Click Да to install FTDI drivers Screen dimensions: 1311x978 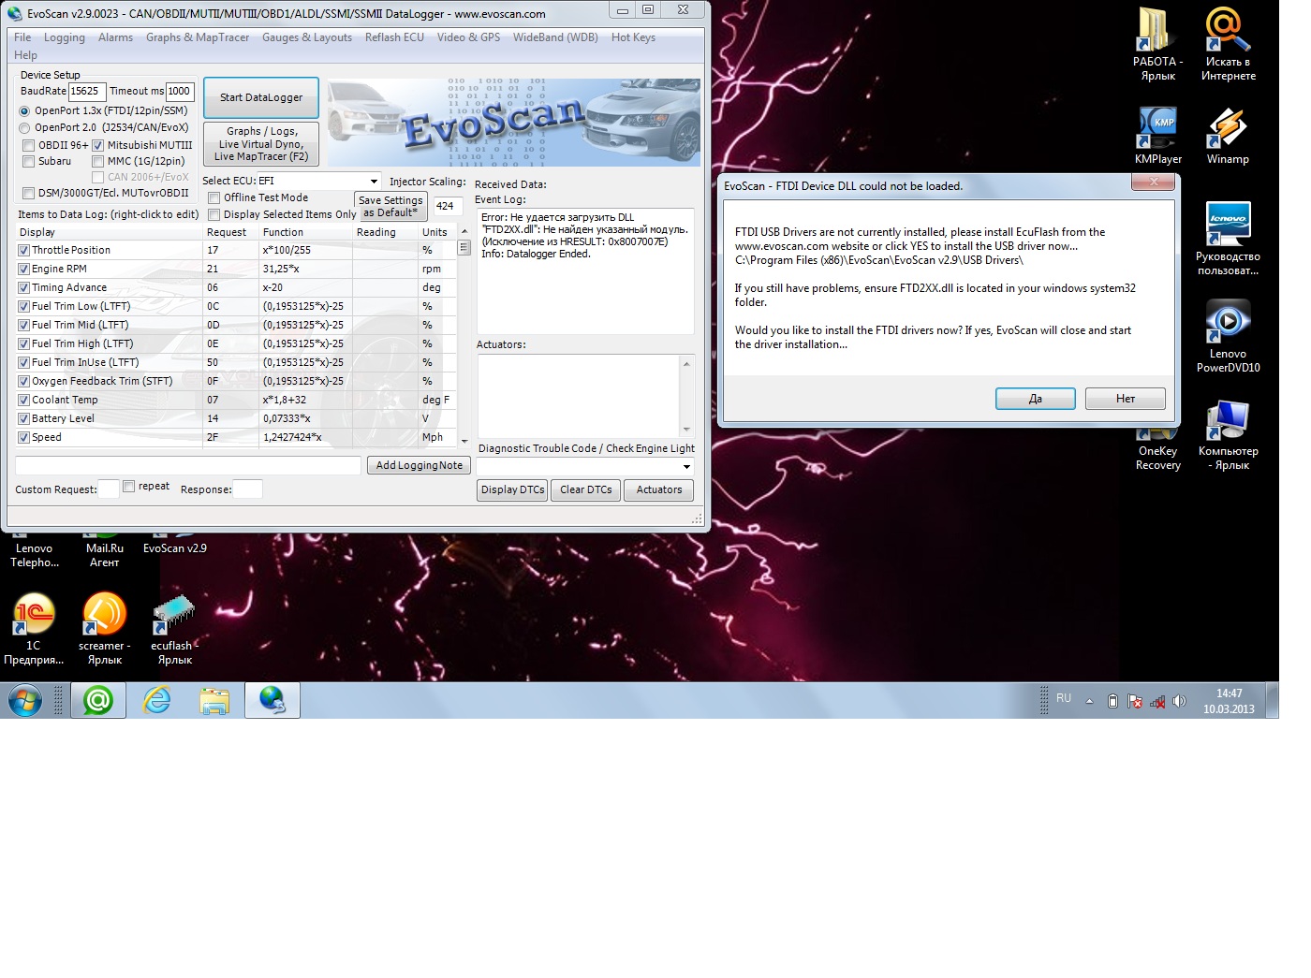tap(1035, 399)
